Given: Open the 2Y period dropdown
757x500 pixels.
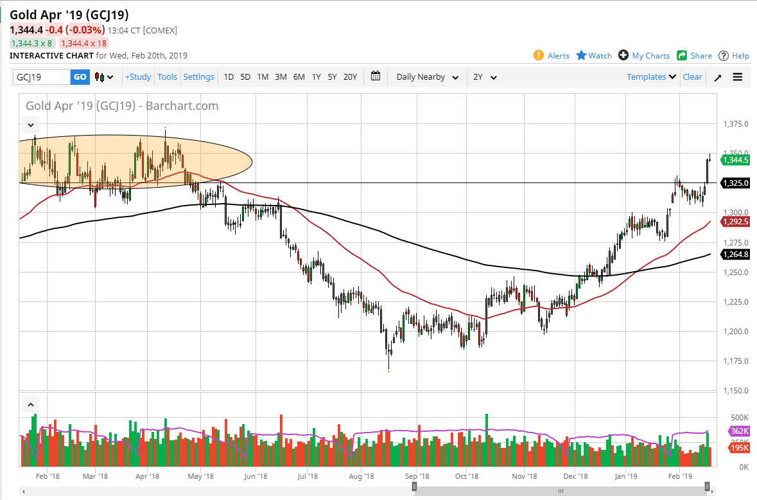Looking at the screenshot, I should (x=485, y=77).
